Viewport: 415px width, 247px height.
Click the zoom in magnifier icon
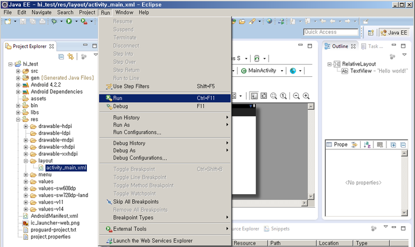pyautogui.click(x=306, y=95)
